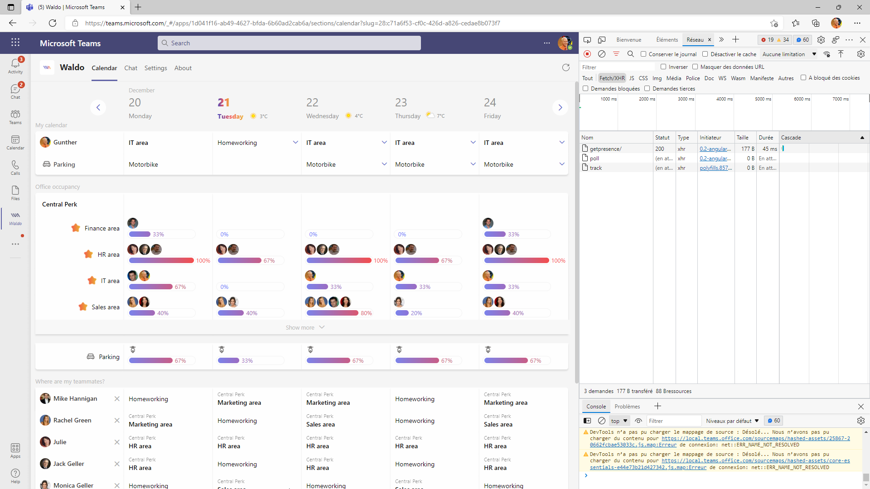Open more apps ellipsis in sidebar
870x489 pixels.
(x=15, y=244)
